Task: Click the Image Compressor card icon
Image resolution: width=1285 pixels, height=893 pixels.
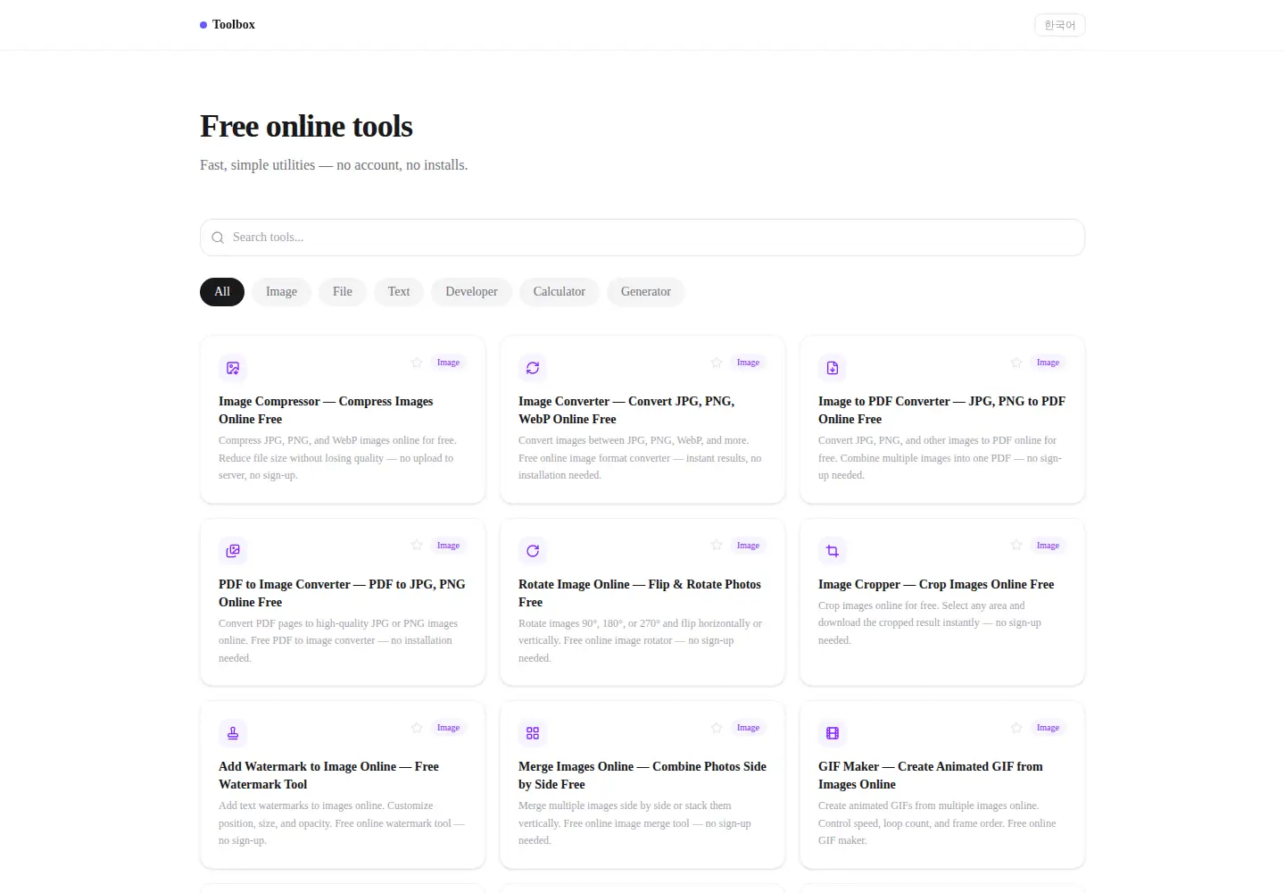Action: pyautogui.click(x=233, y=368)
